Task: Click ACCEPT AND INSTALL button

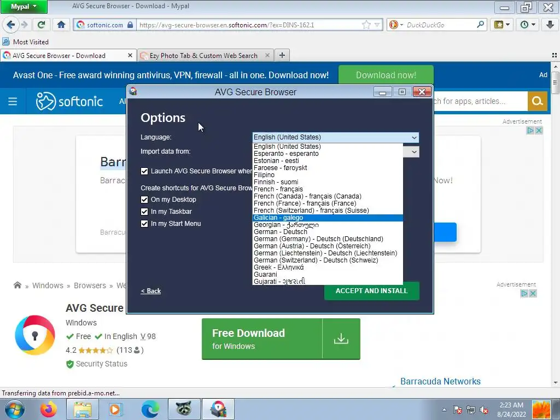Action: (371, 291)
